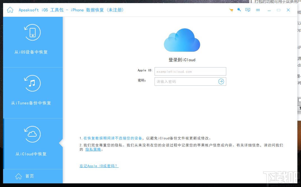Open the feedback chat bubble icon
The image size is (301, 187).
(x=248, y=10)
